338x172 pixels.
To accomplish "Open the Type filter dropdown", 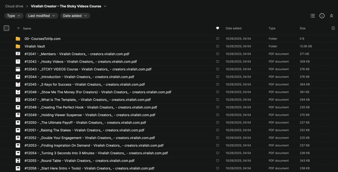I will (x=14, y=16).
